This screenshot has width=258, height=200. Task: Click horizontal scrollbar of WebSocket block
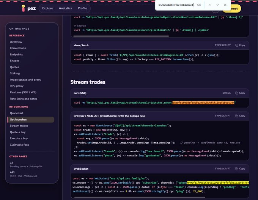pos(140,197)
